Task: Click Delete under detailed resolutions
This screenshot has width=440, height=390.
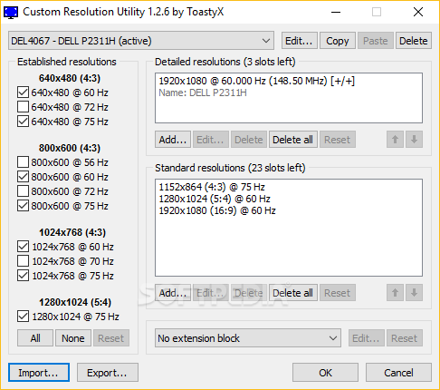Action: [x=249, y=140]
